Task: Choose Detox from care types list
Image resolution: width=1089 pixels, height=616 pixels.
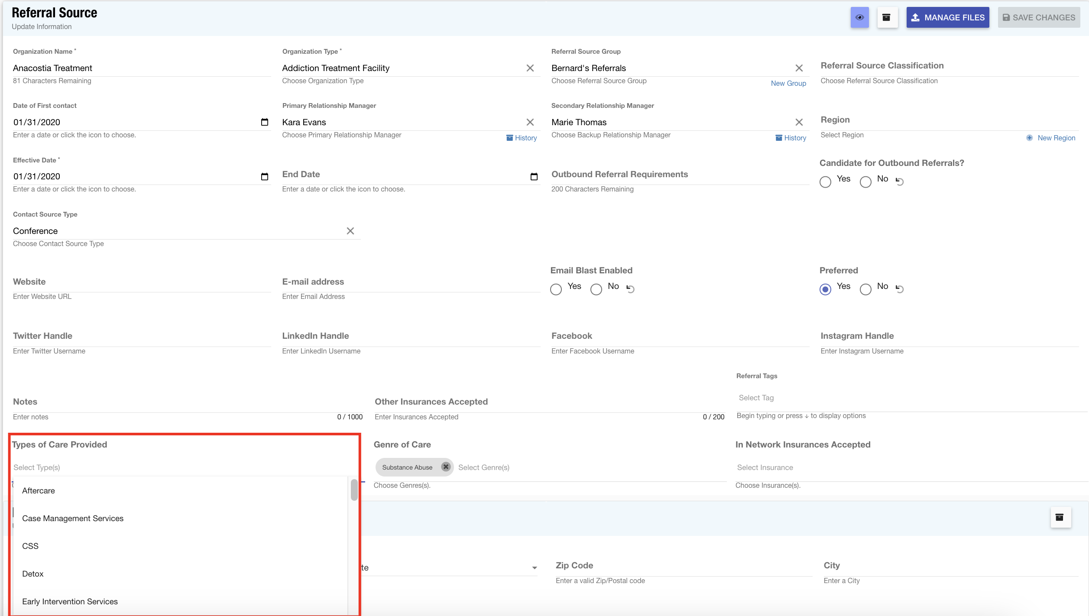Action: (x=33, y=574)
